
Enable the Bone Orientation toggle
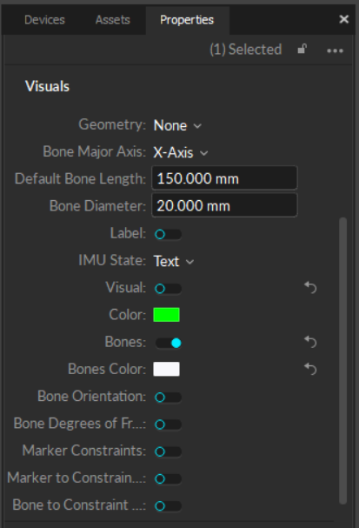[168, 397]
